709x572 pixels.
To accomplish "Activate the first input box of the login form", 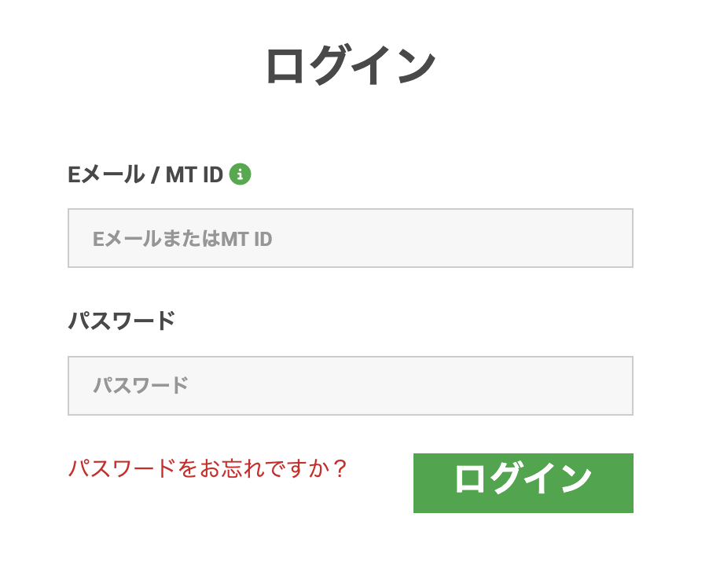I will click(351, 238).
